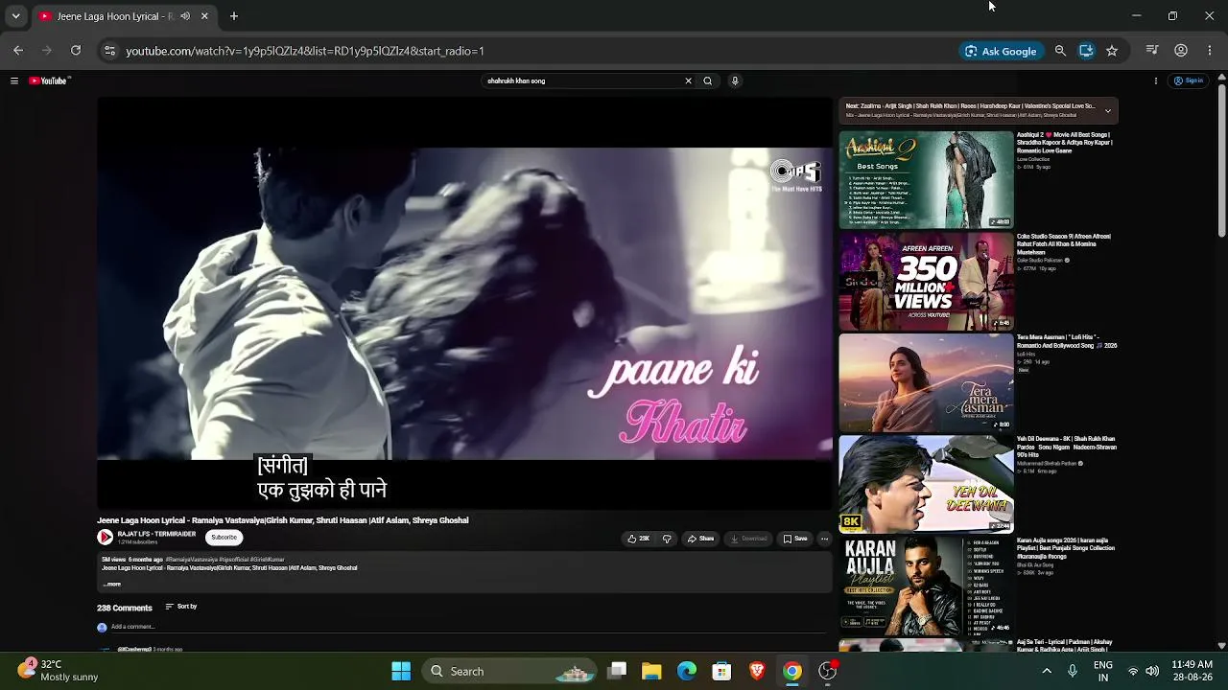Open the YouTube guide hamburger menu

coord(14,81)
